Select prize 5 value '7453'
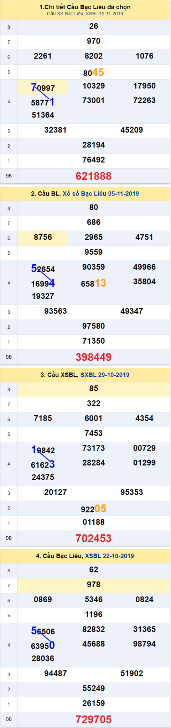The image size is (171, 728). [x=94, y=433]
